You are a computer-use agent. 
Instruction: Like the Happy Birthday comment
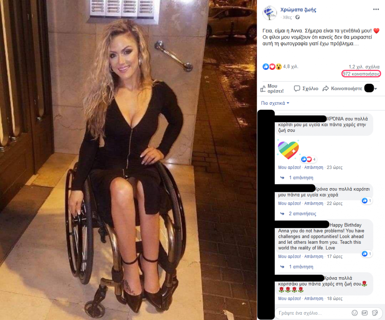289,256
